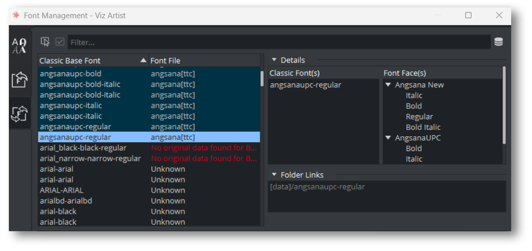The height and width of the screenshot is (251, 532).
Task: Open the font overview tab in sidebar
Action: pos(19,46)
